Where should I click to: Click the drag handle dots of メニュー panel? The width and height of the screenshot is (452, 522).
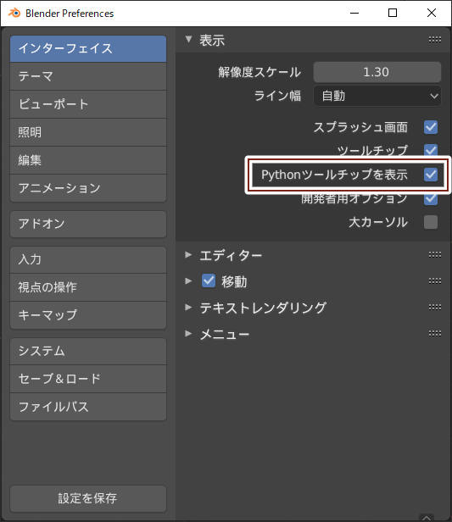point(435,333)
